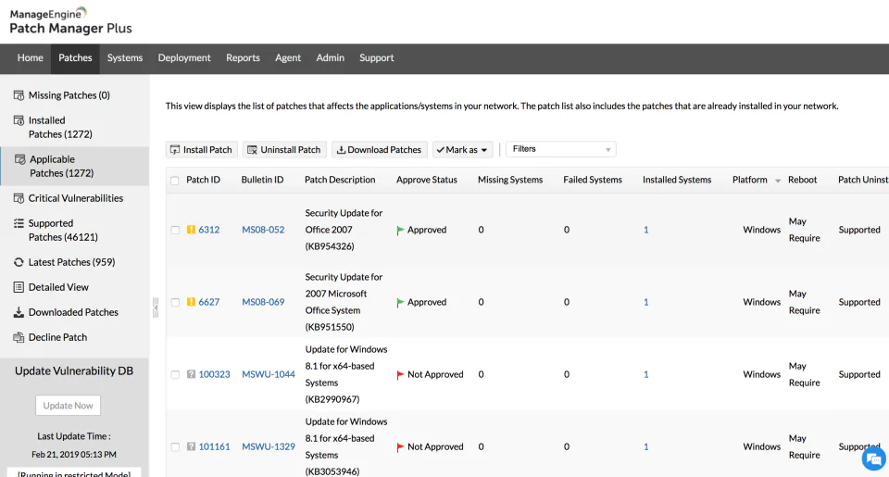Screen dimensions: 889x477
Task: Click the Critical Vulnerabilities sidebar icon
Action: [19, 198]
